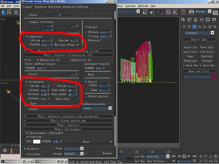Select Geometry category in Create panel
This screenshot has height=164, width=219.
pyautogui.click(x=184, y=27)
